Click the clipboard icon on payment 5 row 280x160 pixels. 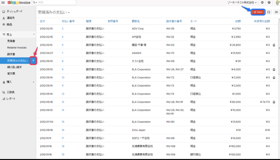(274, 45)
